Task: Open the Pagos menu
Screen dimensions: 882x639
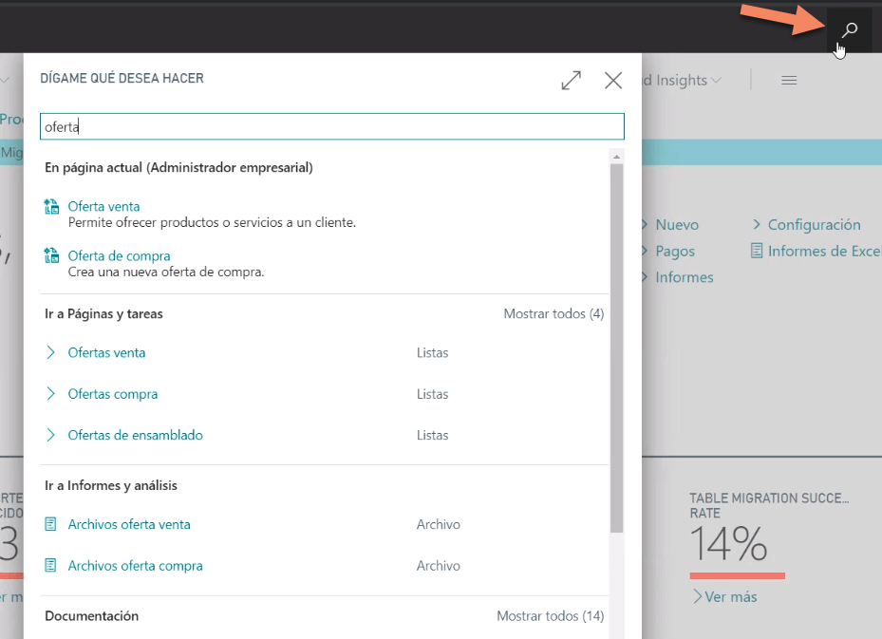Action: 674,252
